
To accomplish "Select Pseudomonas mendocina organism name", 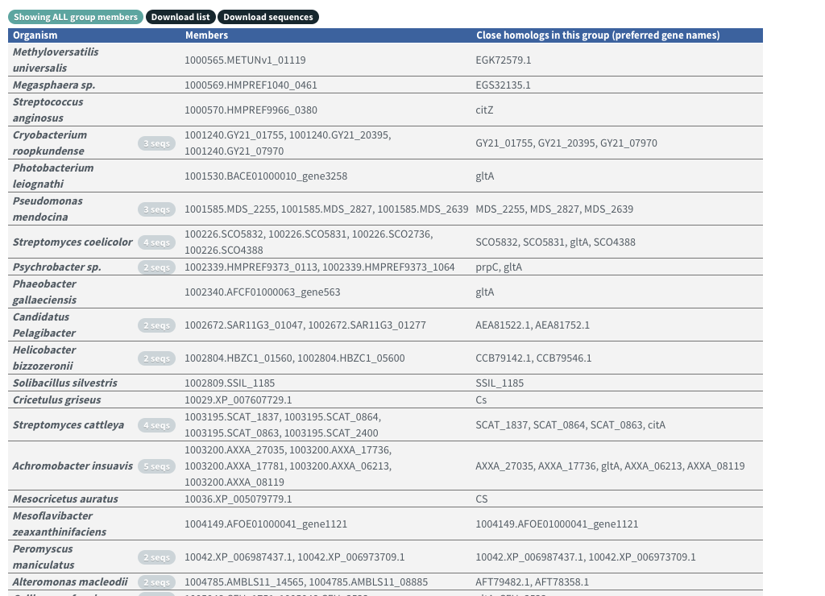I will pyautogui.click(x=48, y=209).
